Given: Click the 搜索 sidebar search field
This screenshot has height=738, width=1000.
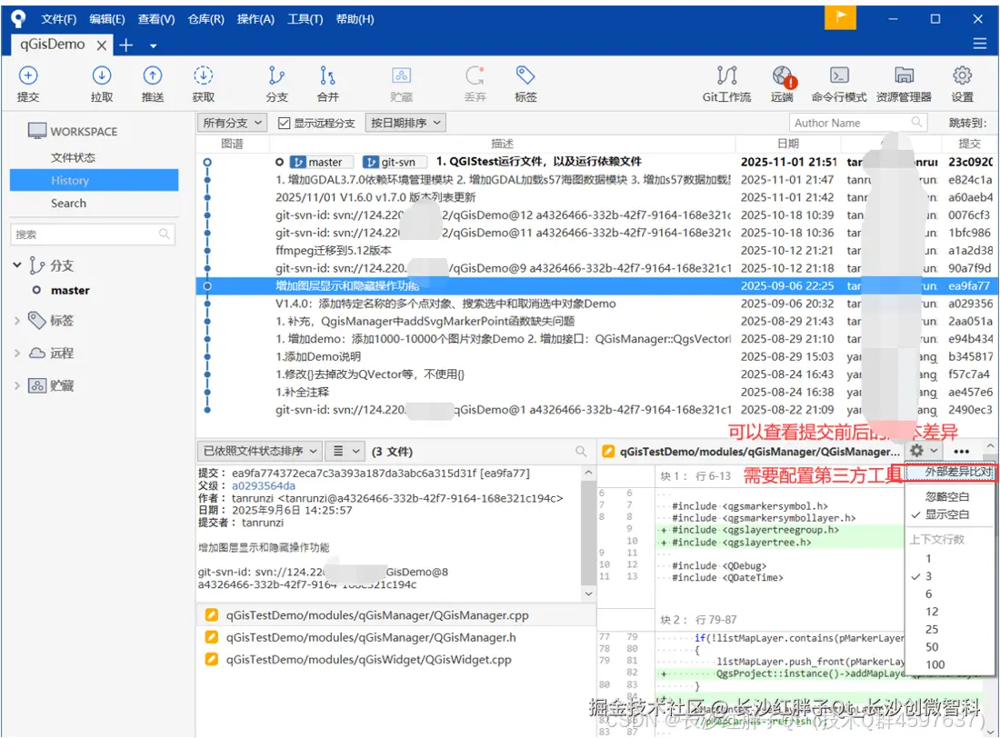Looking at the screenshot, I should tap(93, 234).
